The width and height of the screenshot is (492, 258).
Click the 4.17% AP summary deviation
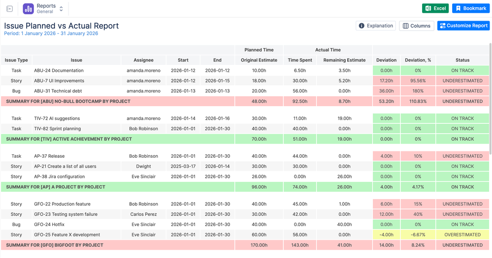(418, 187)
